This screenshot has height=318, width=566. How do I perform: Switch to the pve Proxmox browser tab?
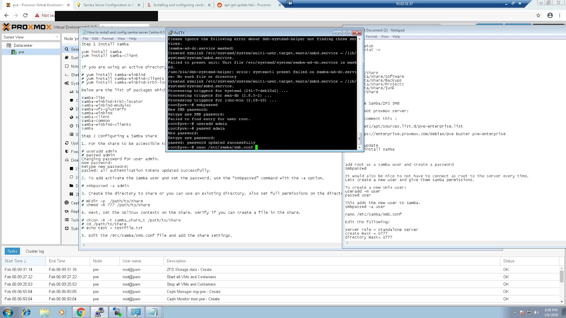click(34, 5)
